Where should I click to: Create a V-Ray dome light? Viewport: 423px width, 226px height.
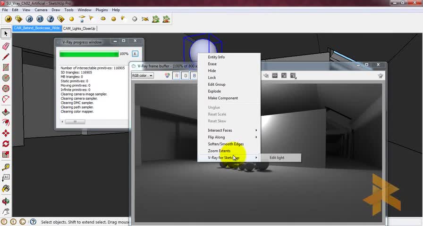coord(103,19)
